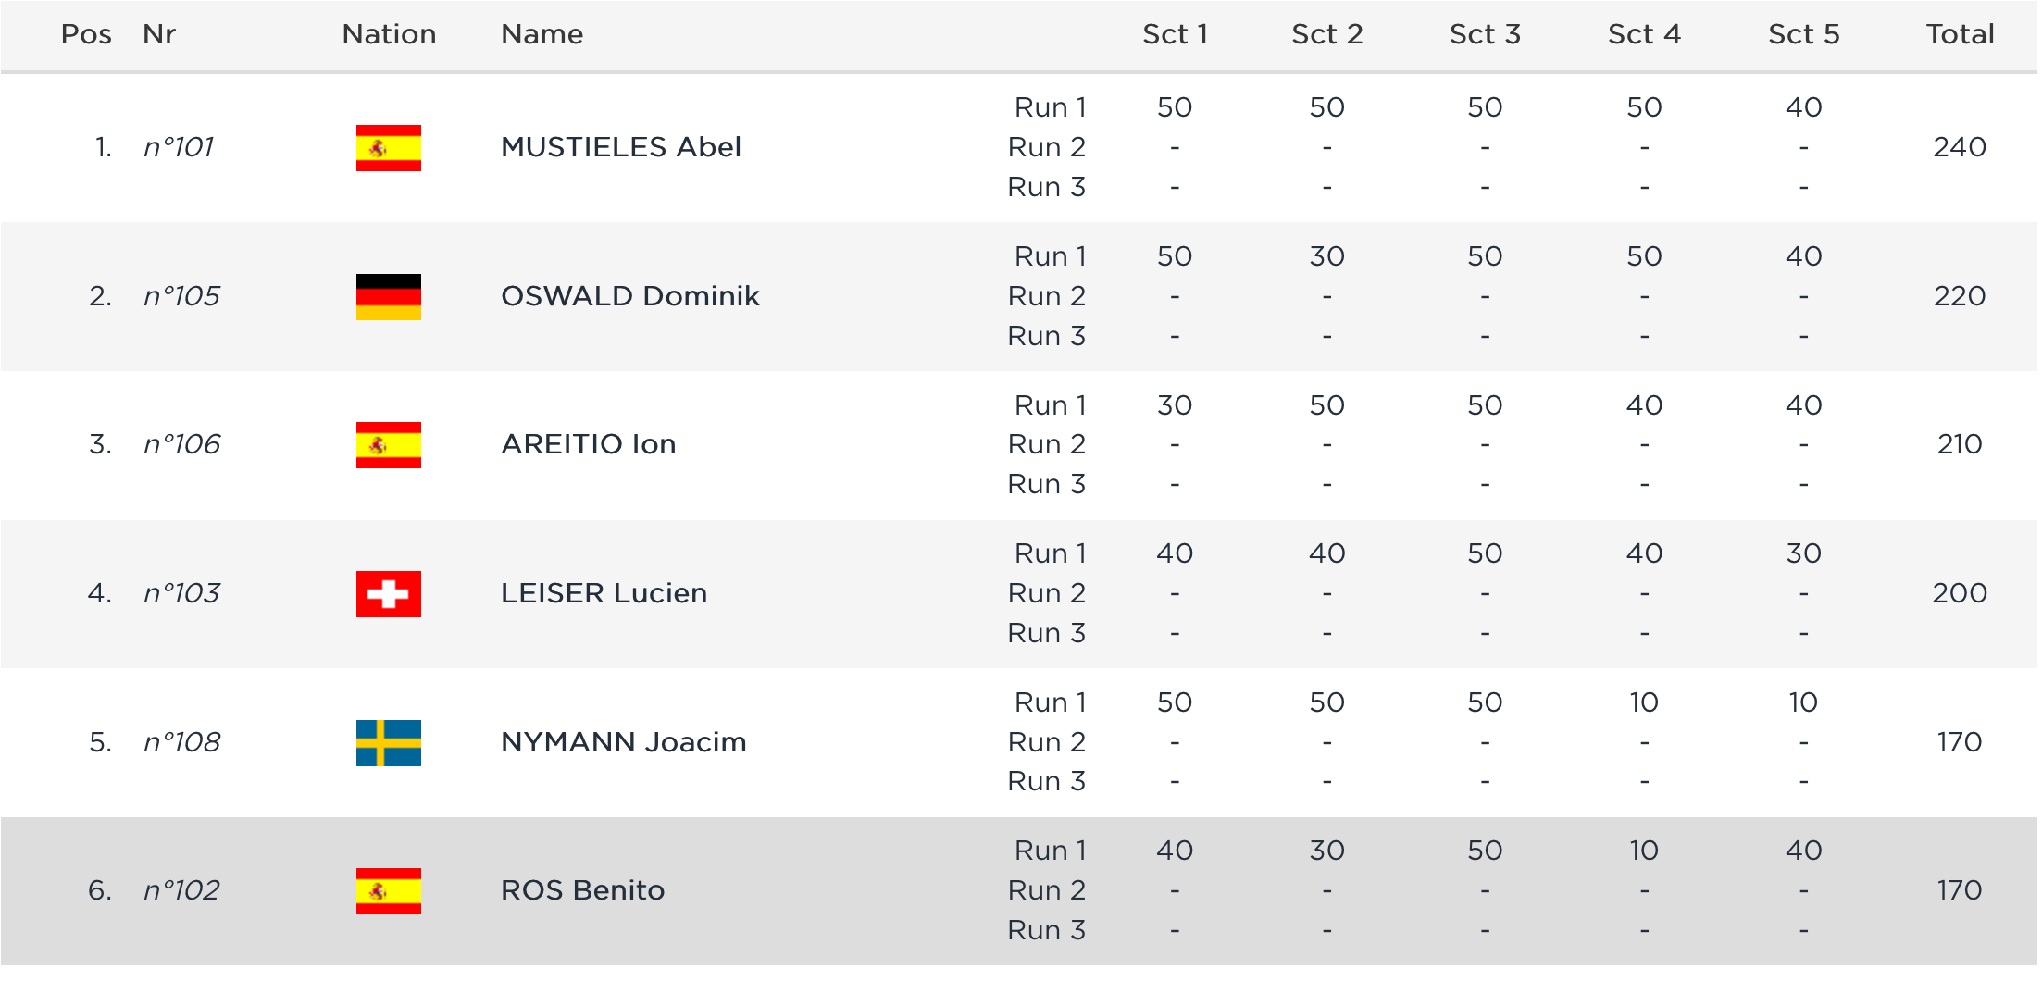Click the Pos column header
Viewport: 2042px width, 981px height.
[x=86, y=34]
